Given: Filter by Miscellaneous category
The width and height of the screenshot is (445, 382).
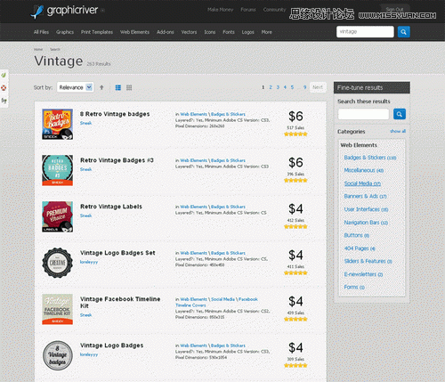Looking at the screenshot, I should [364, 170].
